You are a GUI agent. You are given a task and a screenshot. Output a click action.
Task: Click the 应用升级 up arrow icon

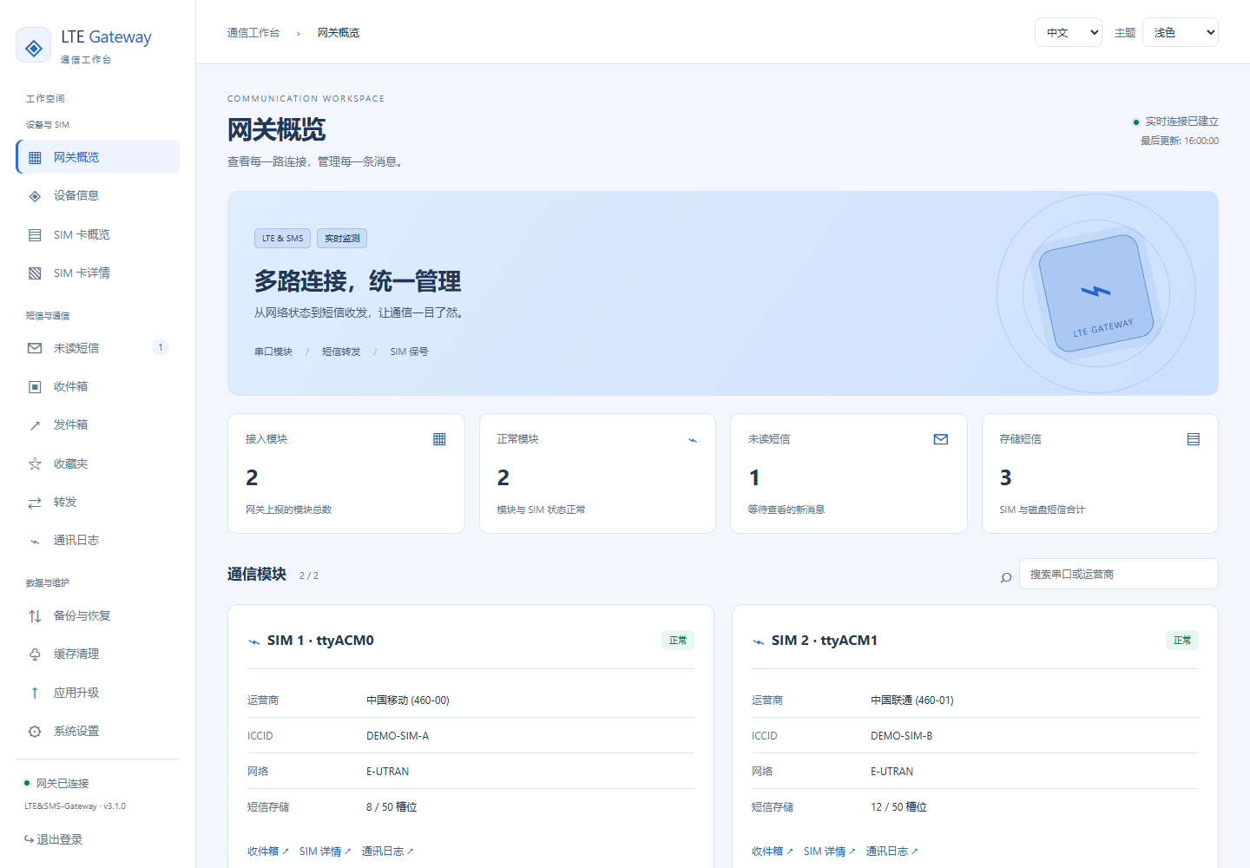(x=35, y=694)
